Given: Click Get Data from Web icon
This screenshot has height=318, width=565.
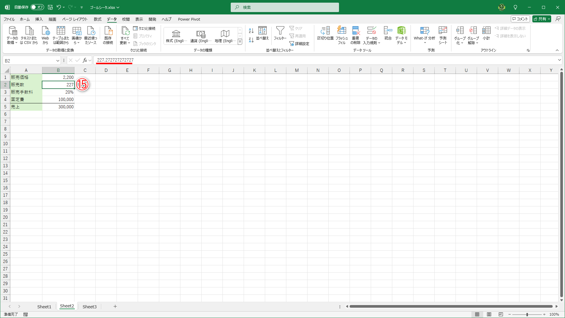Looking at the screenshot, I should 45,31.
